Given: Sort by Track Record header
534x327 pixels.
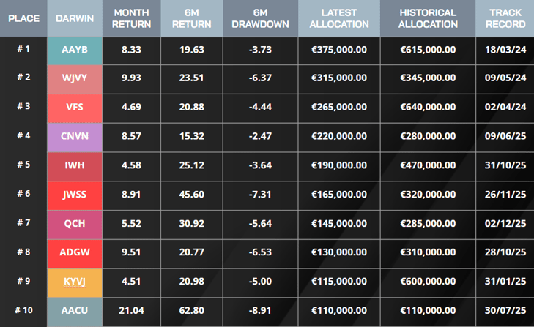Looking at the screenshot, I should (505, 18).
